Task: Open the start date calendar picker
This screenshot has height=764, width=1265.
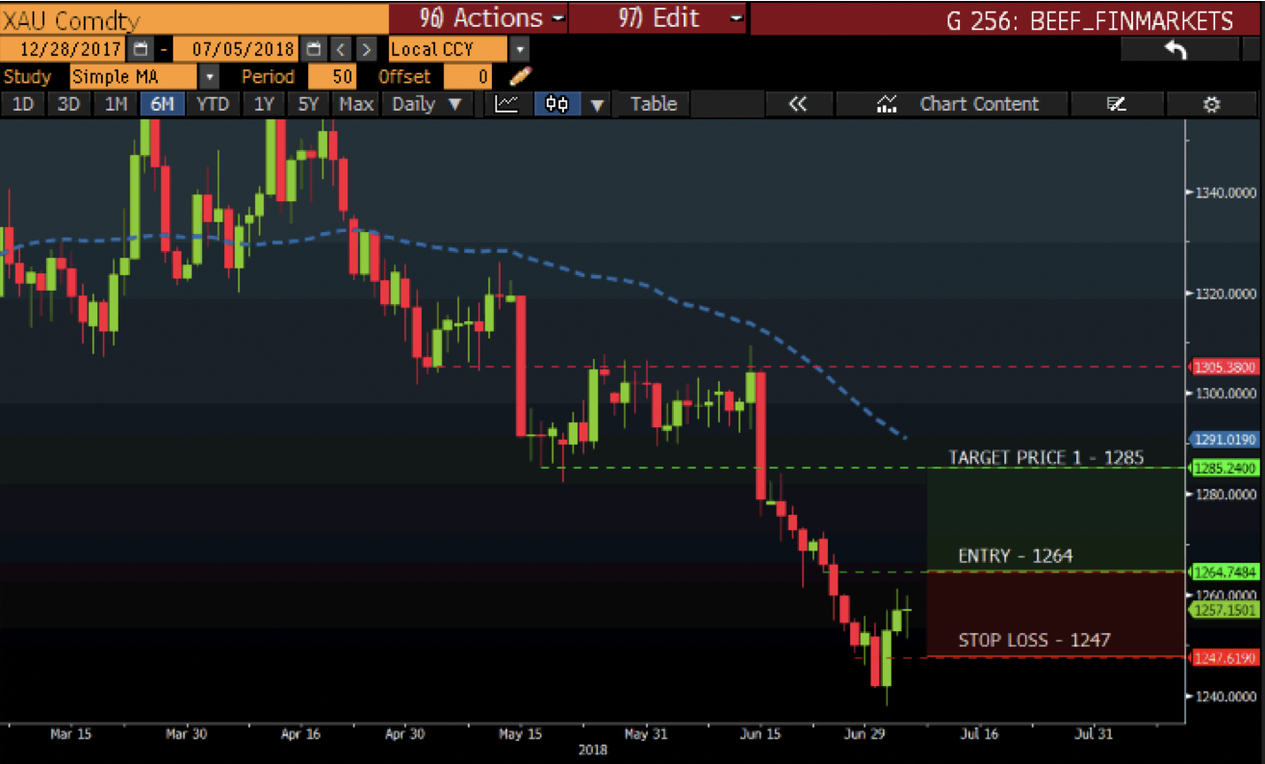Action: point(141,49)
